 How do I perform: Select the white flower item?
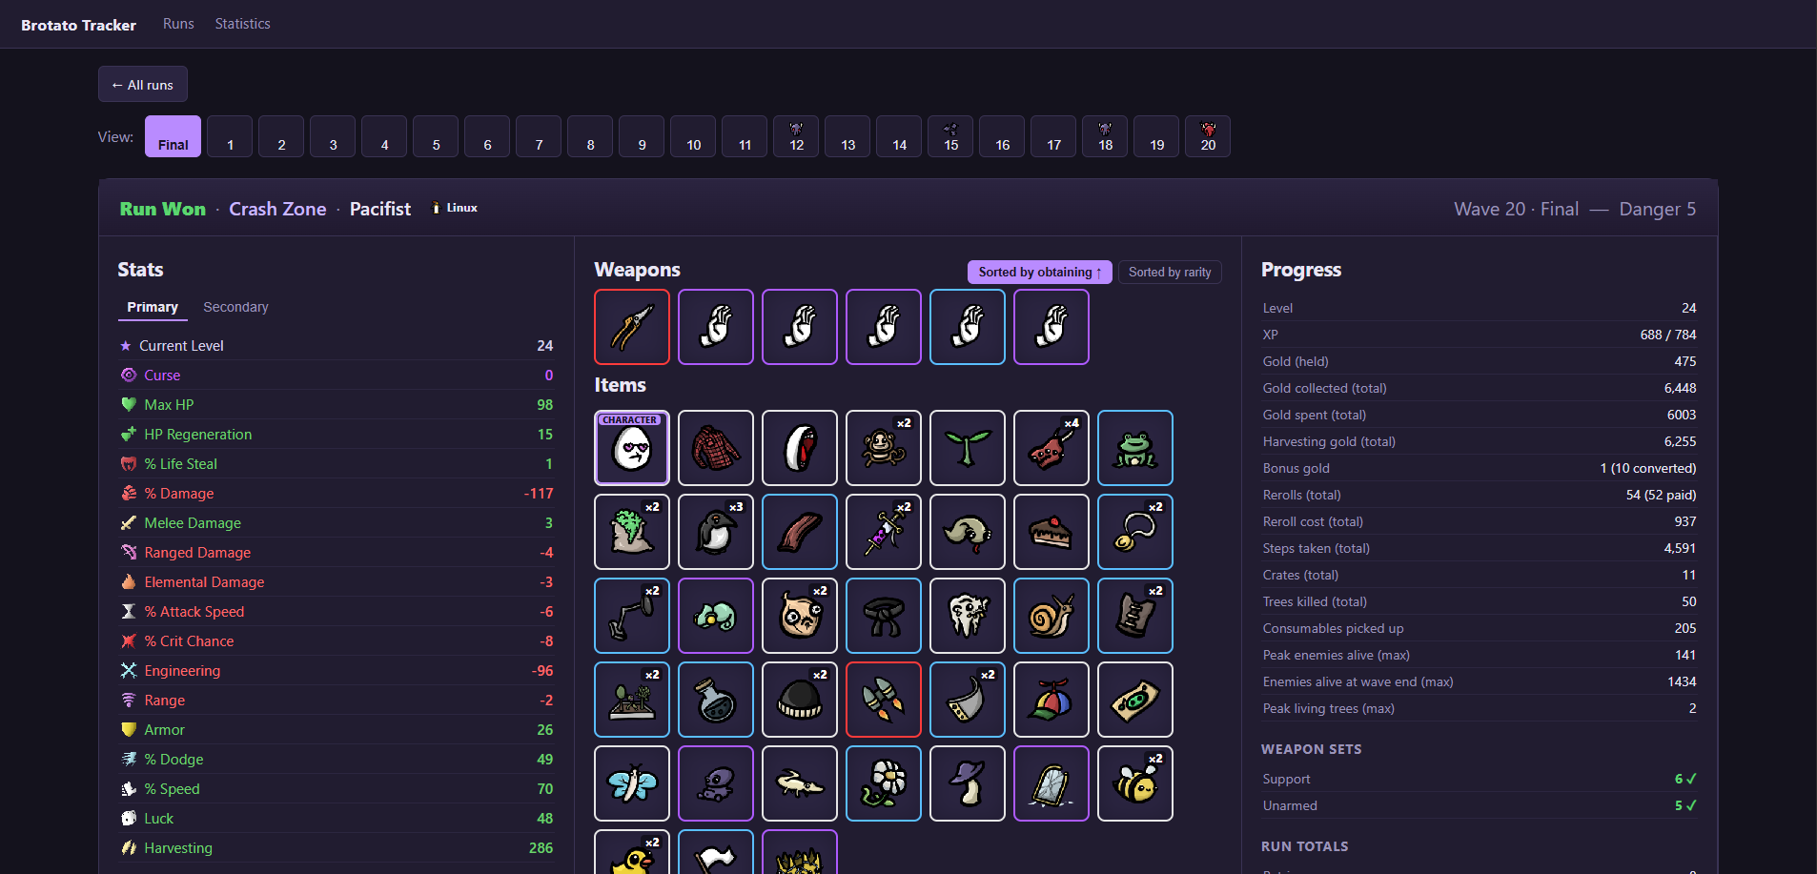[x=884, y=783]
